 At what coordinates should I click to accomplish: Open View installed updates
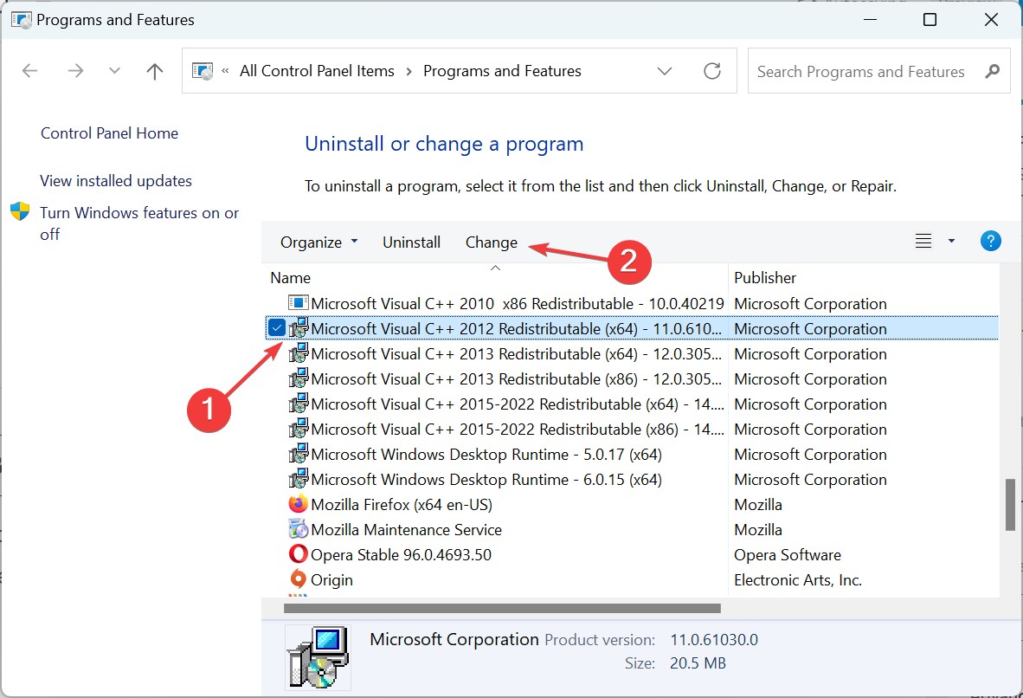pyautogui.click(x=116, y=181)
